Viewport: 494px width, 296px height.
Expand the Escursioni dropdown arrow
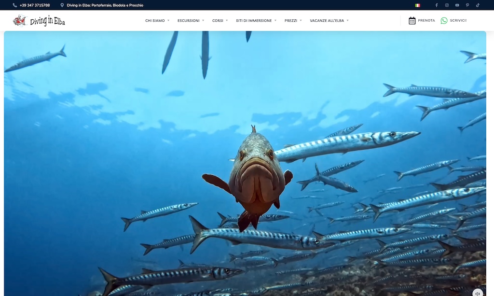[x=203, y=21]
